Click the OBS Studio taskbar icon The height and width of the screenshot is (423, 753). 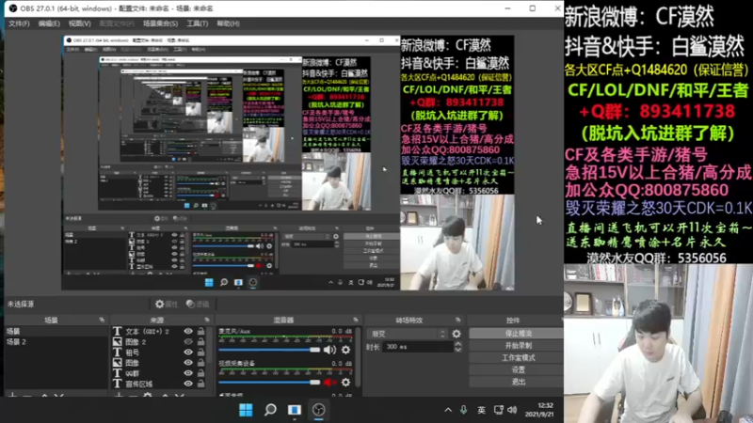[x=319, y=410]
